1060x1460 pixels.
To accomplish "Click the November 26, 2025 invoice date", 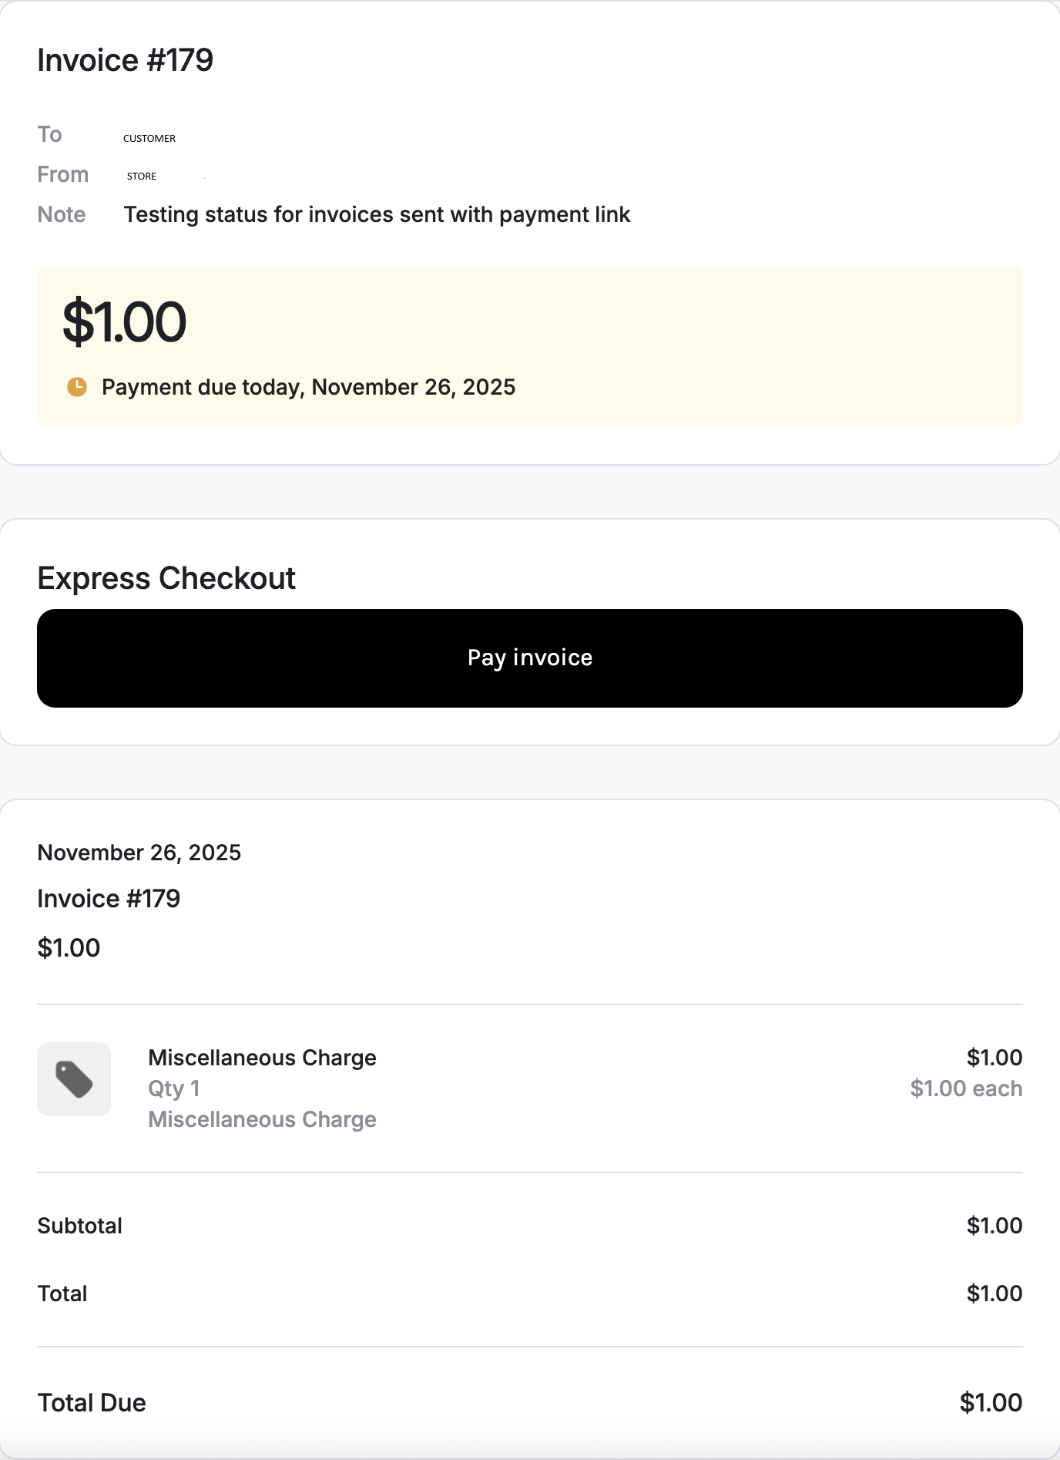I will click(139, 853).
